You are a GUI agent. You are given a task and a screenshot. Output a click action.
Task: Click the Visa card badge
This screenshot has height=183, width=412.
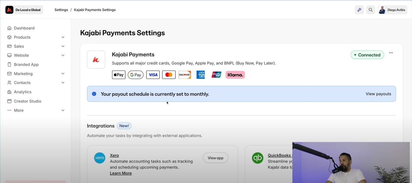[x=153, y=75]
